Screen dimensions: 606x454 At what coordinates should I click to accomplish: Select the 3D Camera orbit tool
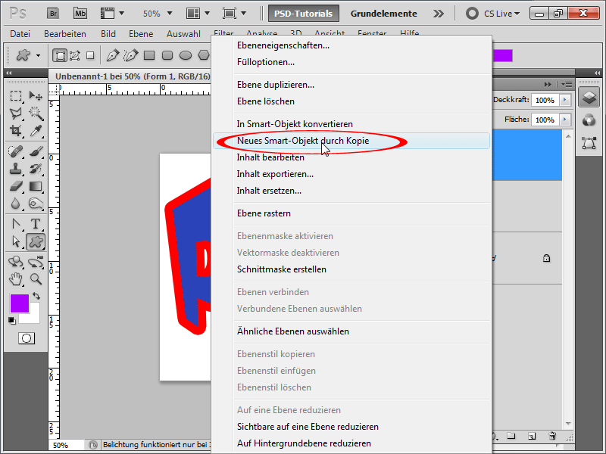pos(36,262)
